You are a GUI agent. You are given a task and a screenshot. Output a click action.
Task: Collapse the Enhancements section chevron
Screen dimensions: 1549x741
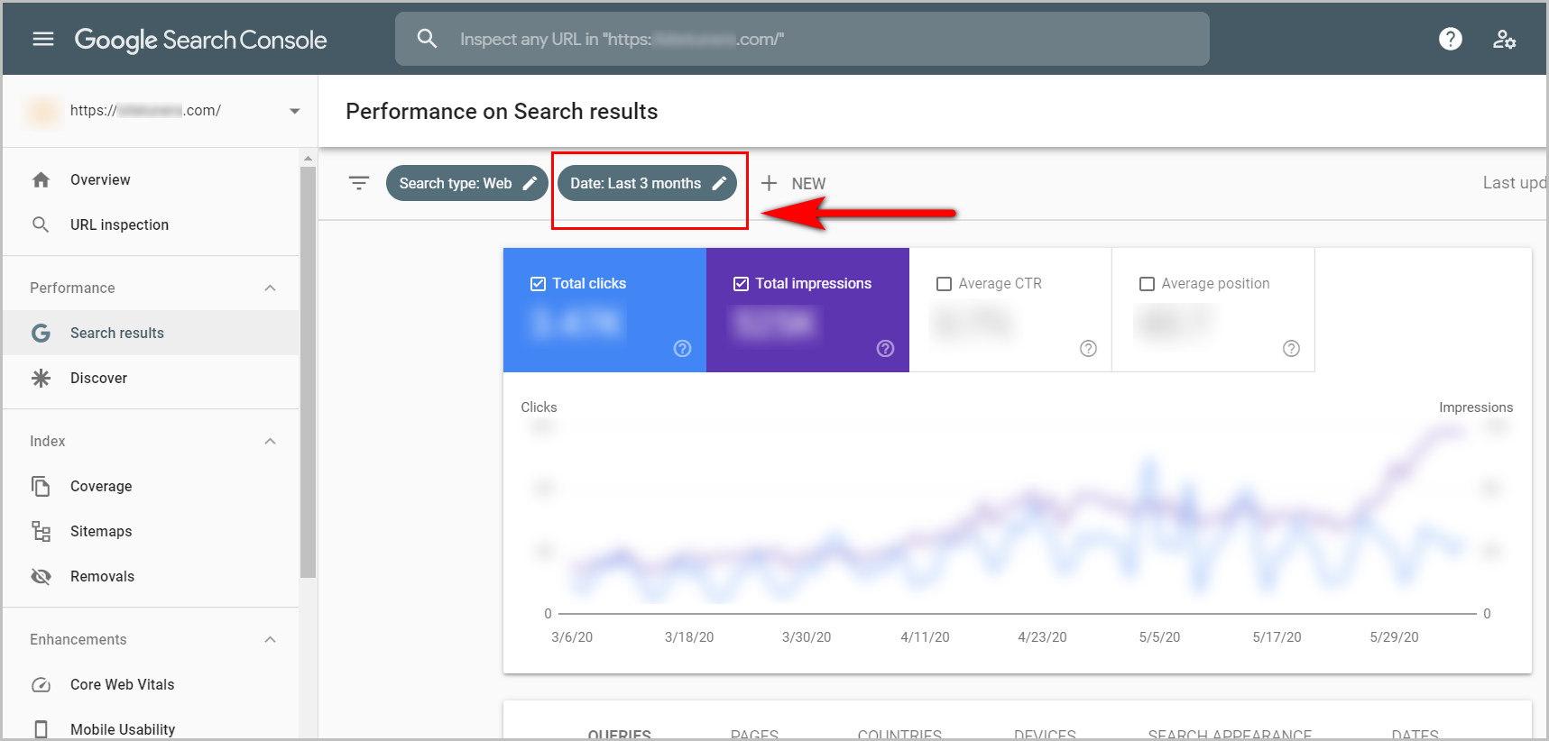[x=270, y=639]
